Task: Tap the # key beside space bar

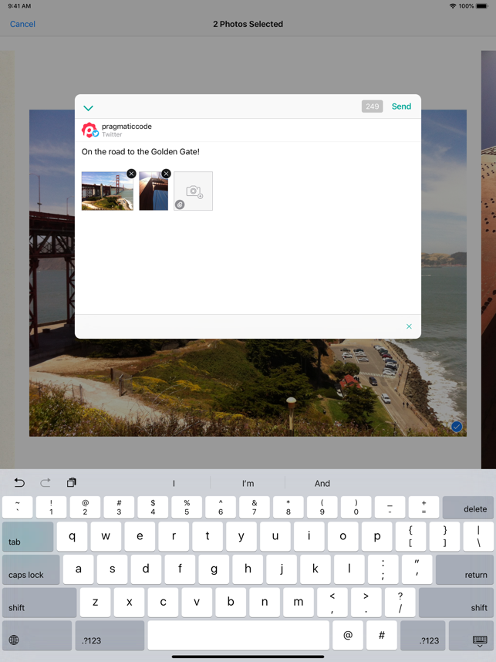Action: [382, 636]
